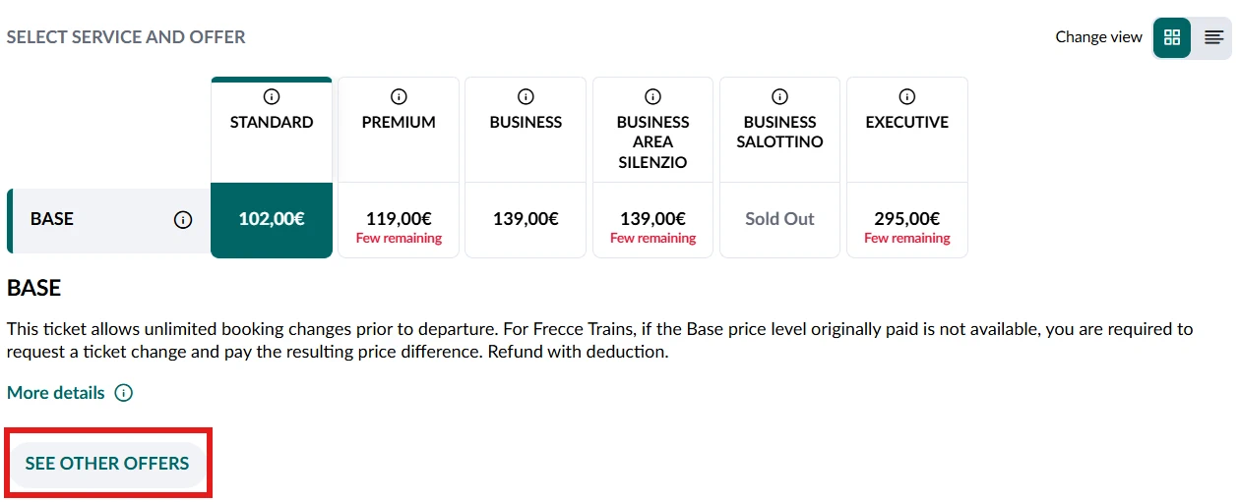Screen dimensions: 1240x502
Task: Show info for BASE offer row
Action: 183,219
